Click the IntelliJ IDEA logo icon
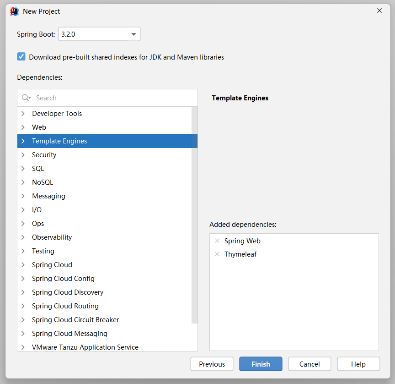This screenshot has width=395, height=384. pyautogui.click(x=14, y=11)
